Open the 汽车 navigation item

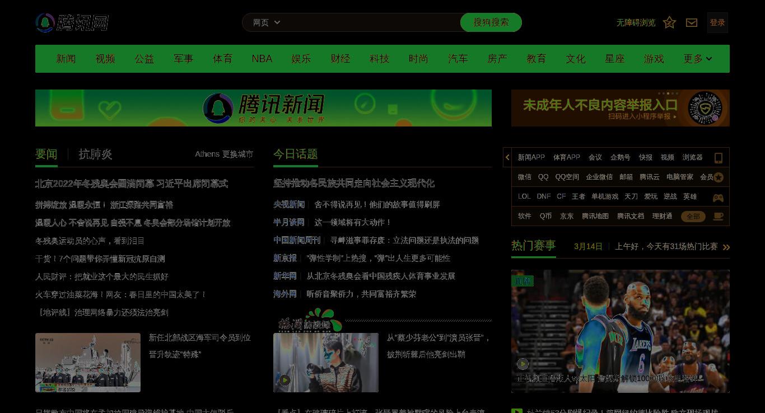pos(458,59)
